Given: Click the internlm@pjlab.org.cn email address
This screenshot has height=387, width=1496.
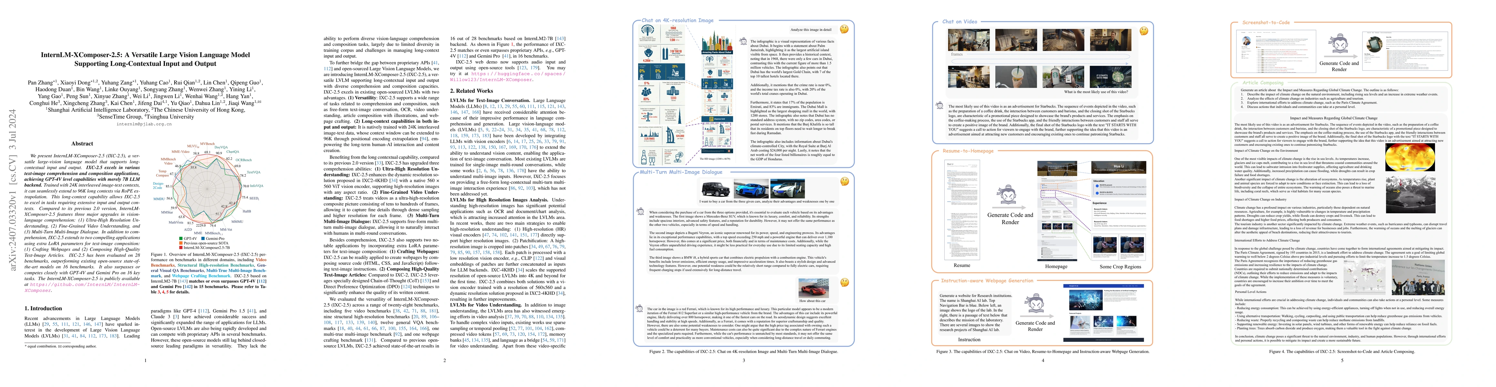Looking at the screenshot, I should (145, 124).
